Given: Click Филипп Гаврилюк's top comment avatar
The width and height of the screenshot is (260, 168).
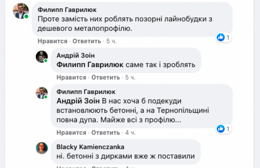Looking at the screenshot, I should 20,11.
